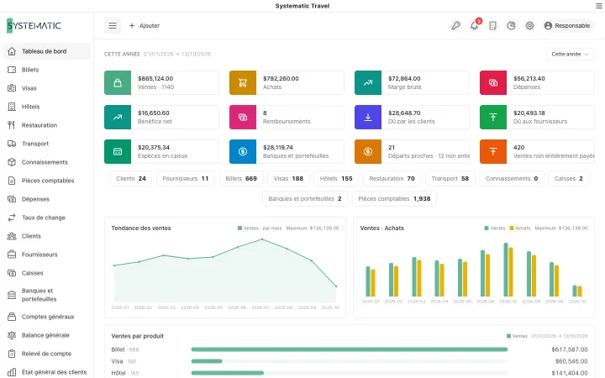
Task: Open the calculator icon in toolbar
Action: click(x=492, y=25)
